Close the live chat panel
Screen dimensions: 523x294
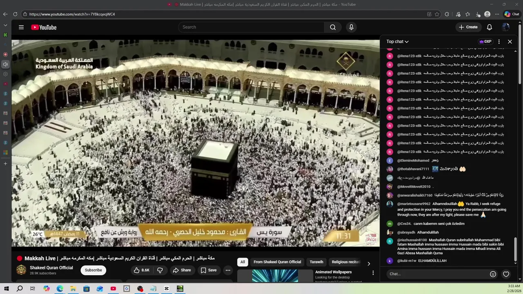pyautogui.click(x=510, y=42)
